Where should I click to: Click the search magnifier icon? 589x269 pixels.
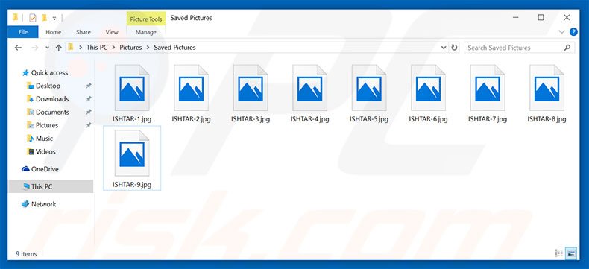click(567, 48)
